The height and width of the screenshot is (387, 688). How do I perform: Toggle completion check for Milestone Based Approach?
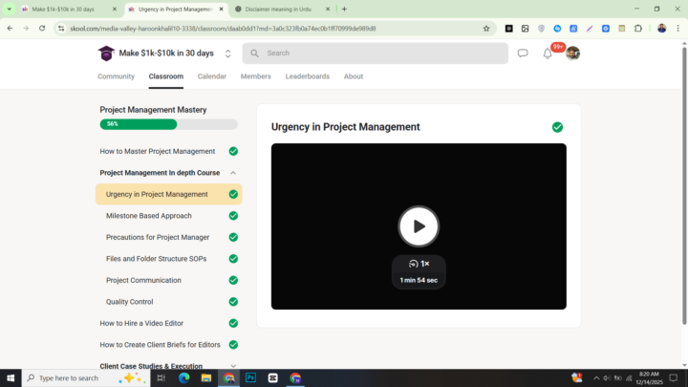click(233, 216)
